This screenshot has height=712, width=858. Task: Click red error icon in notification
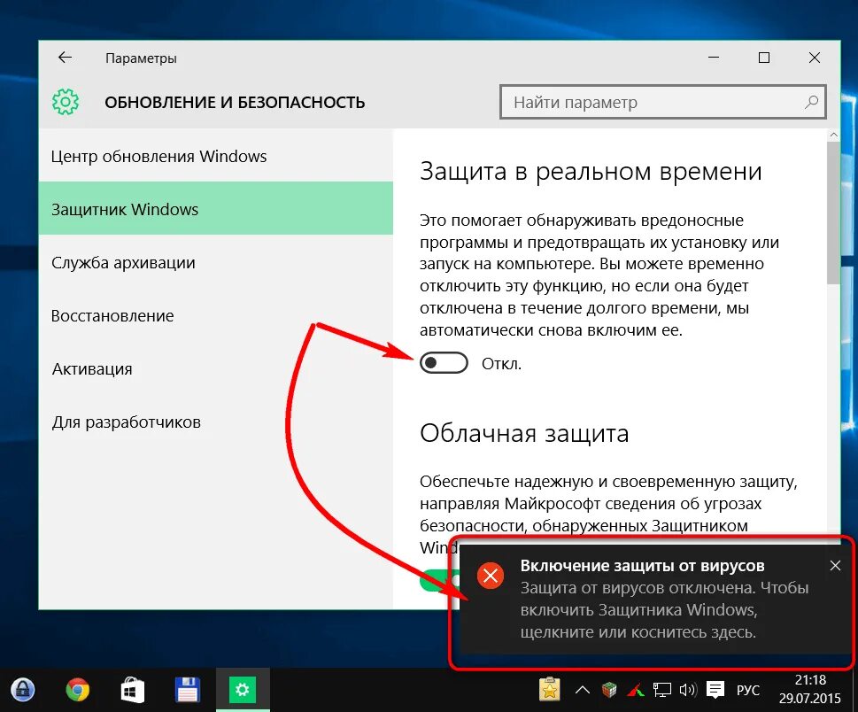click(x=491, y=576)
